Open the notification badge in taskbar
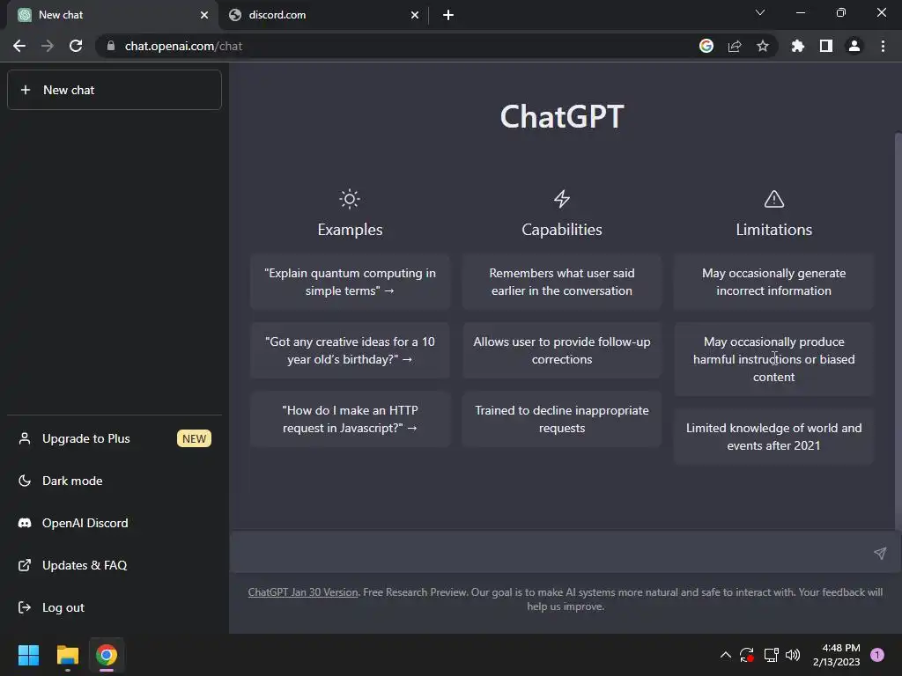Screen dimensions: 902x676 pos(877,655)
